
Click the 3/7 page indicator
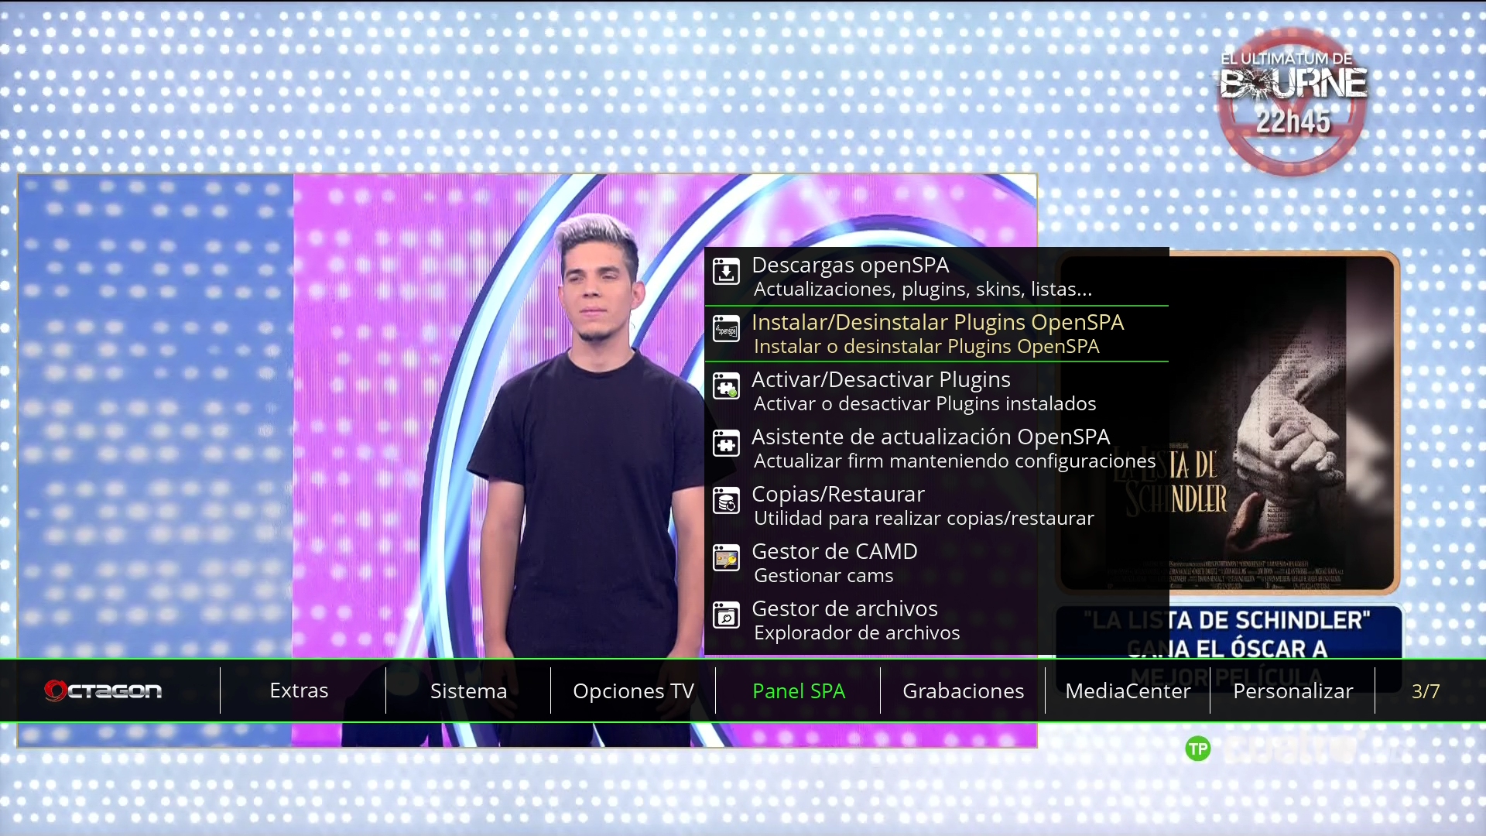1425,690
